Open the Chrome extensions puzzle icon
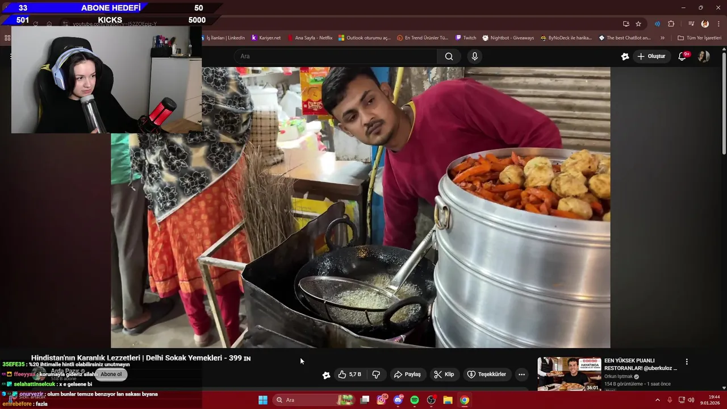This screenshot has height=409, width=727. click(x=671, y=24)
